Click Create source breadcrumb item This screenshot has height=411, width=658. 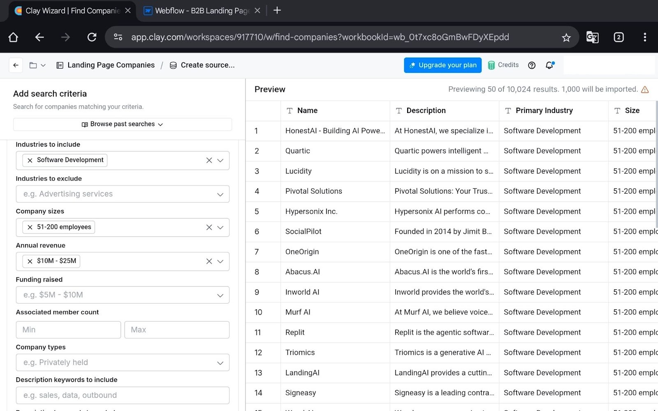(x=202, y=65)
